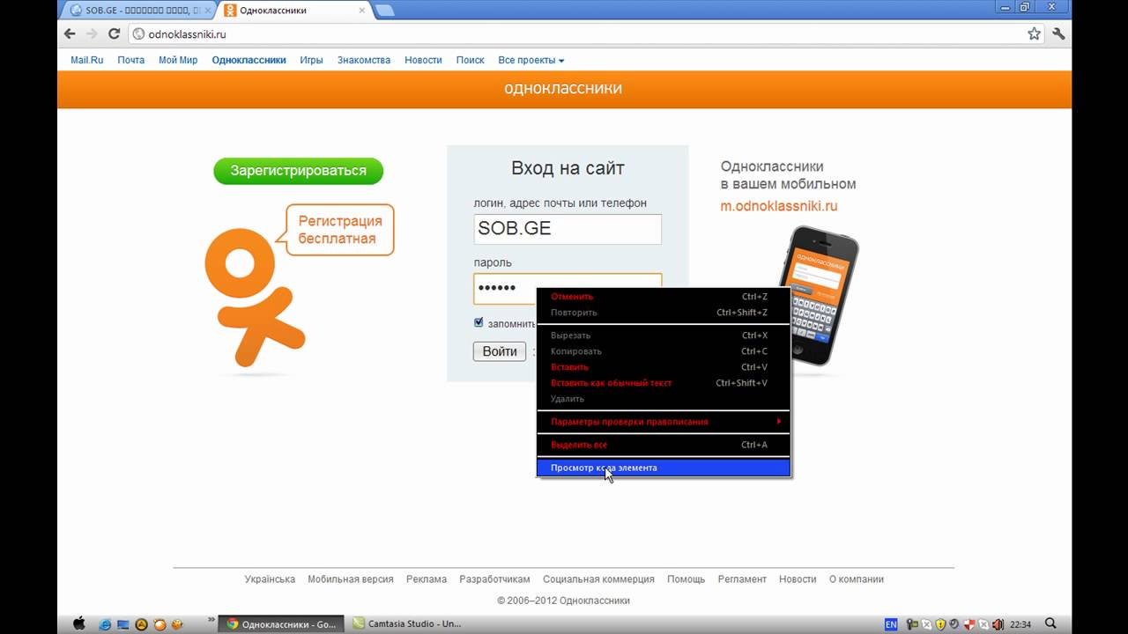
Task: Open Почта link in top bar
Action: tap(131, 60)
